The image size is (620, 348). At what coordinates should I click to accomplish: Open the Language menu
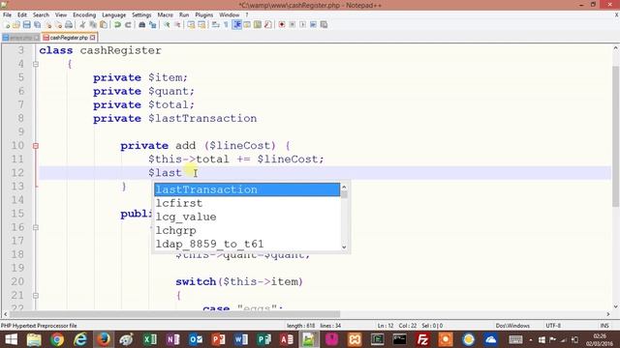[x=114, y=14]
